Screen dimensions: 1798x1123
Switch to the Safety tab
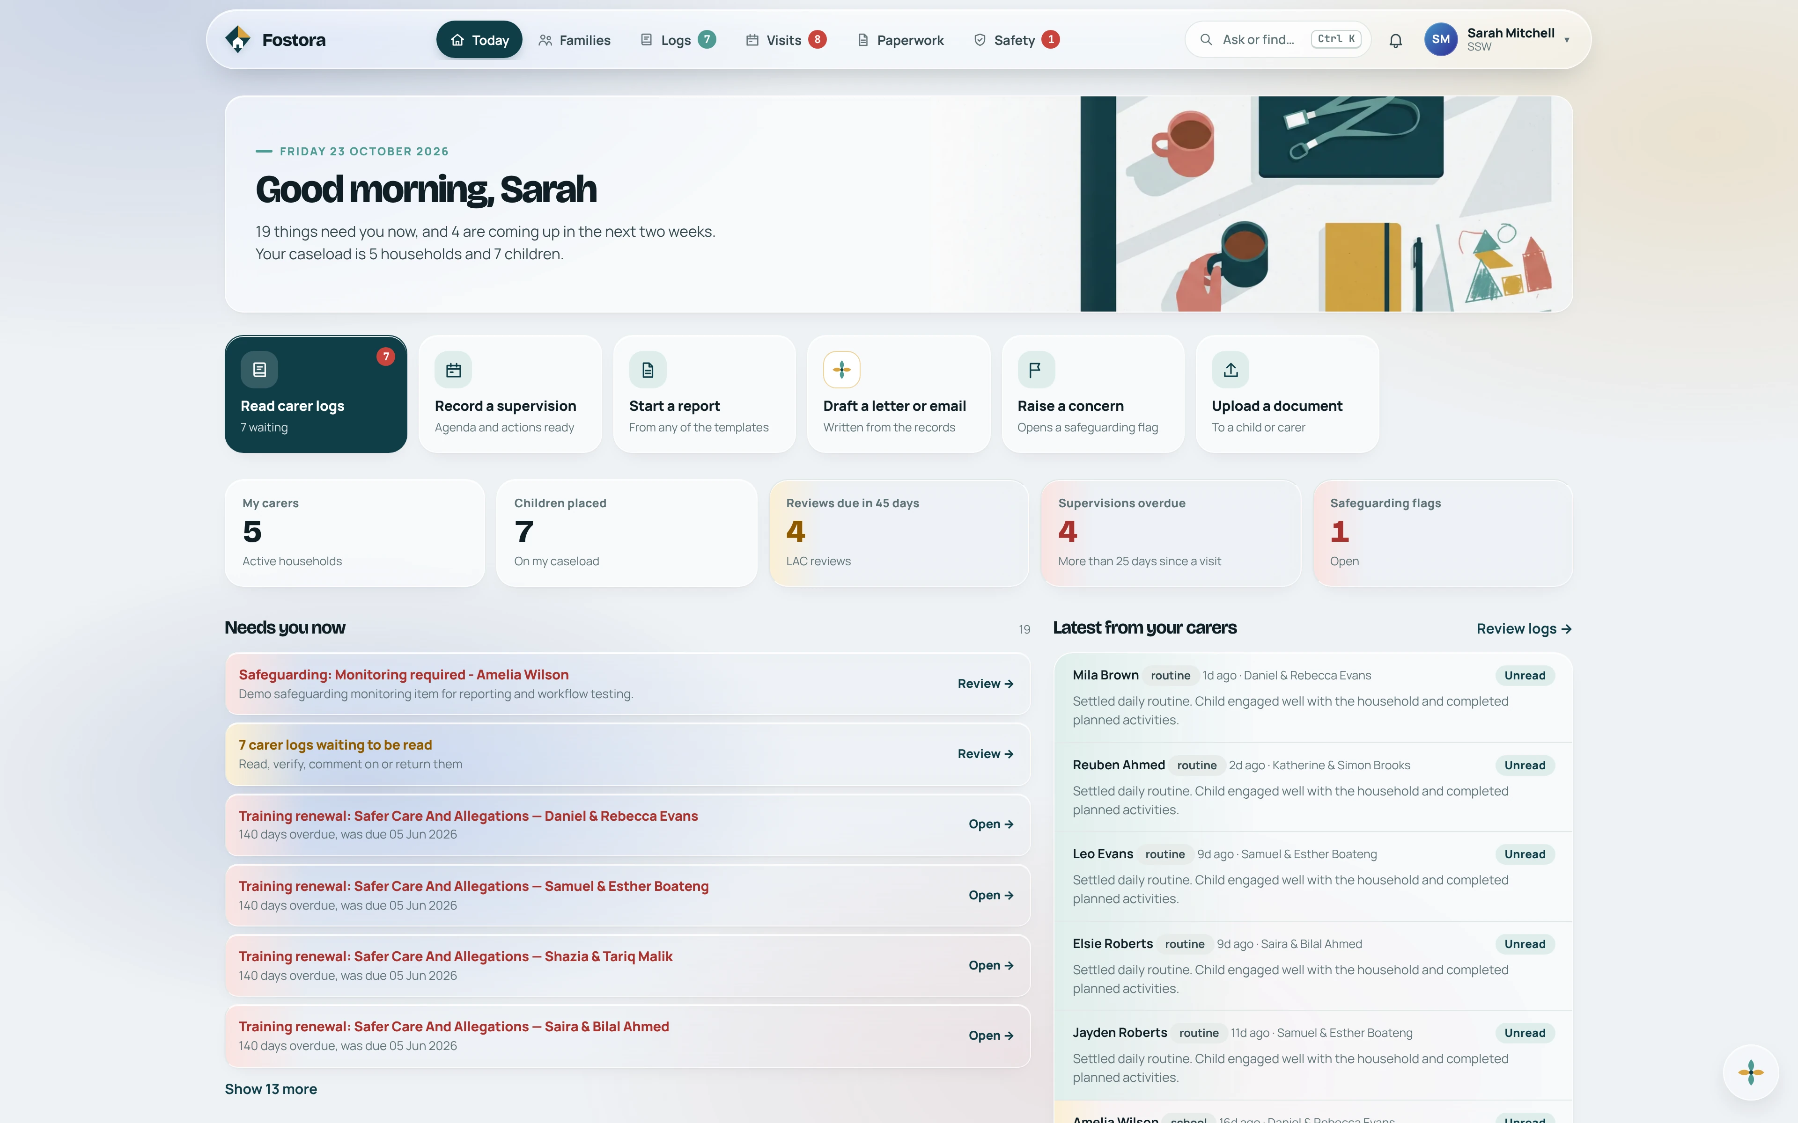[1016, 39]
